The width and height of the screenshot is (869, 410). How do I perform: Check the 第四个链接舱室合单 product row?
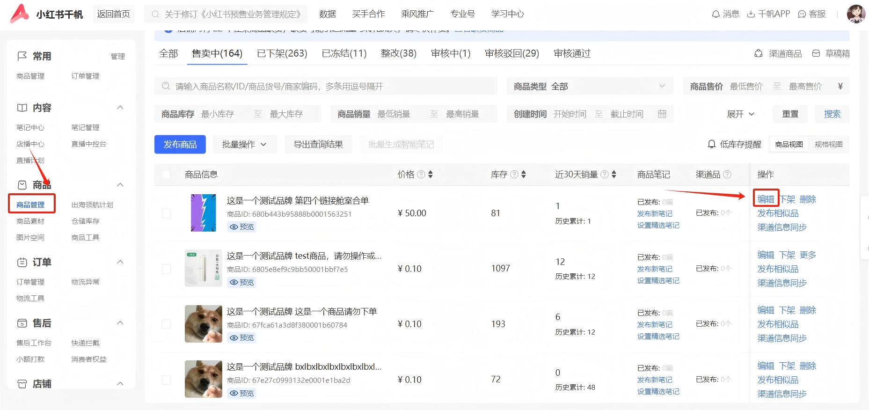[x=166, y=213]
